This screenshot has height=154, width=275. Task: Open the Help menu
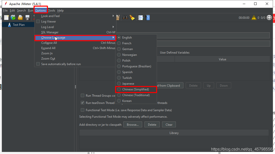[x=60, y=11]
